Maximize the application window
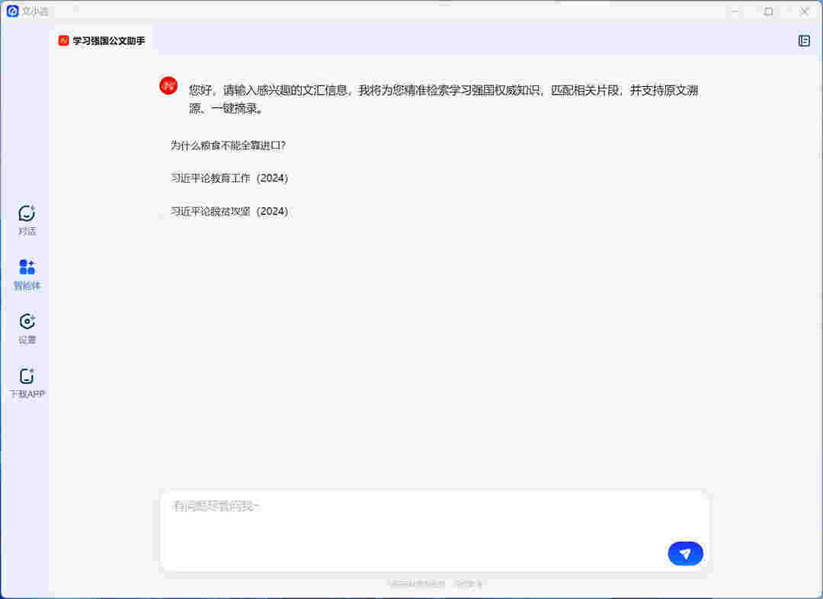823x599 pixels. (x=768, y=11)
